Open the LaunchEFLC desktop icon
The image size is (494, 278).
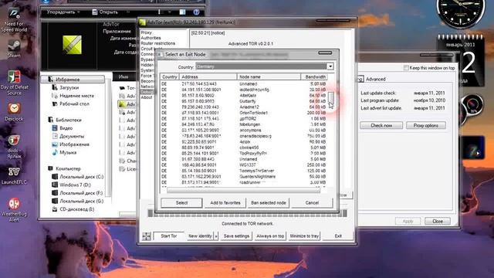point(14,175)
